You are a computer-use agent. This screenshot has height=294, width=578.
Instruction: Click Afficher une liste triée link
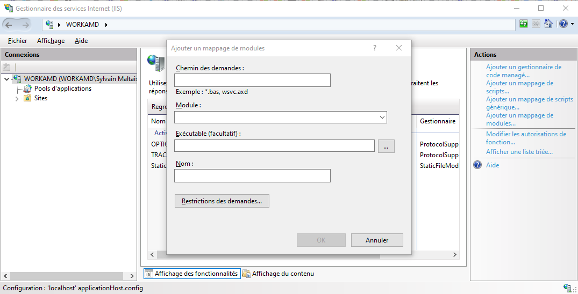(519, 152)
